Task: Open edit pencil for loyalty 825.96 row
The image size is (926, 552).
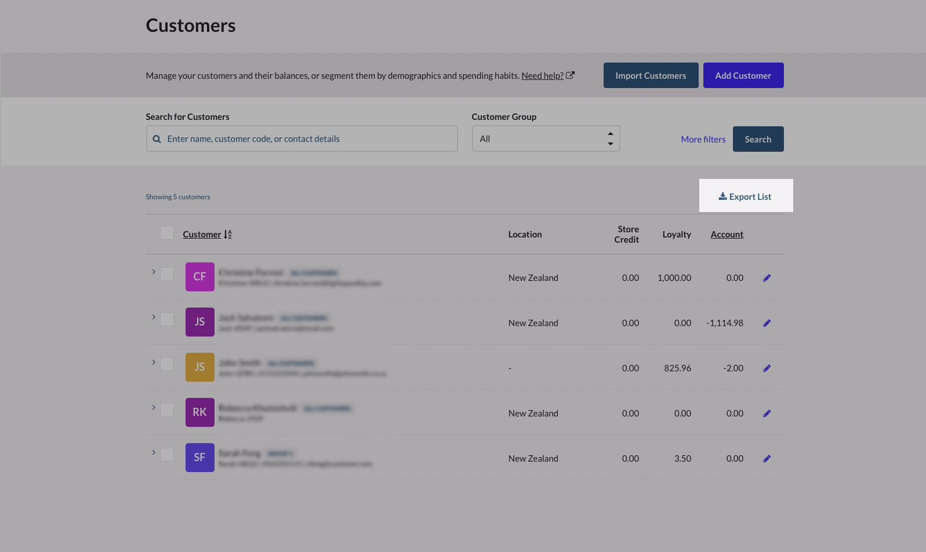Action: pyautogui.click(x=767, y=368)
